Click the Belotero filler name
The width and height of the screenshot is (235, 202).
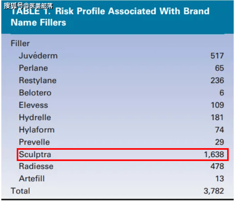pyautogui.click(x=35, y=93)
